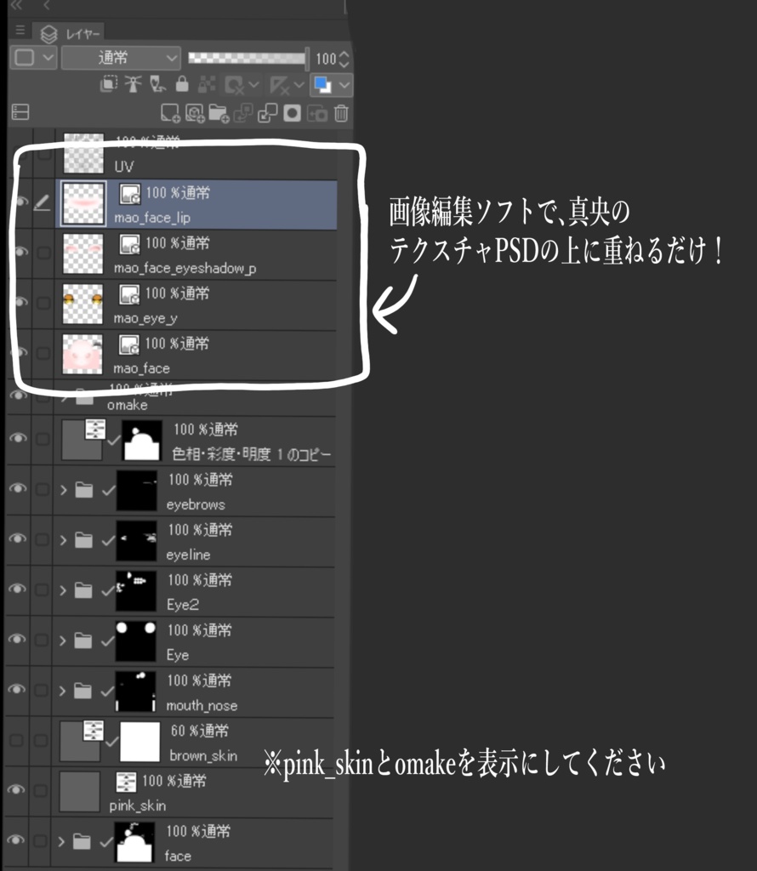Create a new layer folder
The width and height of the screenshot is (757, 871).
coord(220,112)
